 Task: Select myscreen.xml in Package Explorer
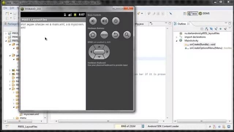[x=31, y=114]
